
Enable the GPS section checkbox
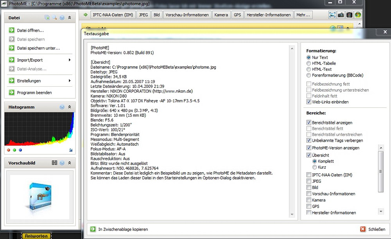(x=309, y=206)
